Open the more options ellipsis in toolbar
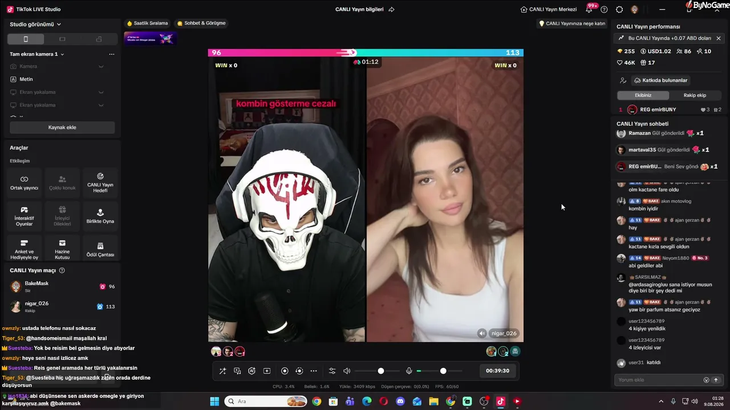The image size is (730, 410). (x=314, y=371)
